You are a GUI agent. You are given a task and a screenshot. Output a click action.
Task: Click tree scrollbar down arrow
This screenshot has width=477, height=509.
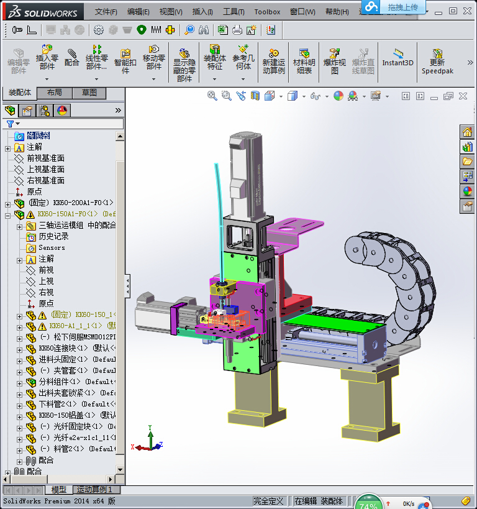(x=120, y=469)
